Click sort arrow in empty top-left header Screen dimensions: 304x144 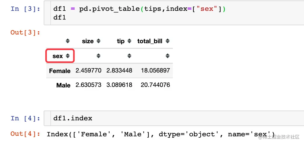[67, 41]
